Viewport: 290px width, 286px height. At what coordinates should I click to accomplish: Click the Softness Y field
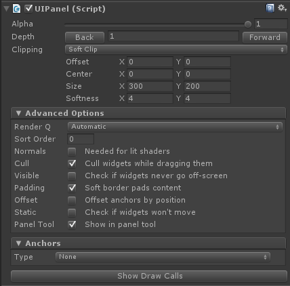(207, 98)
